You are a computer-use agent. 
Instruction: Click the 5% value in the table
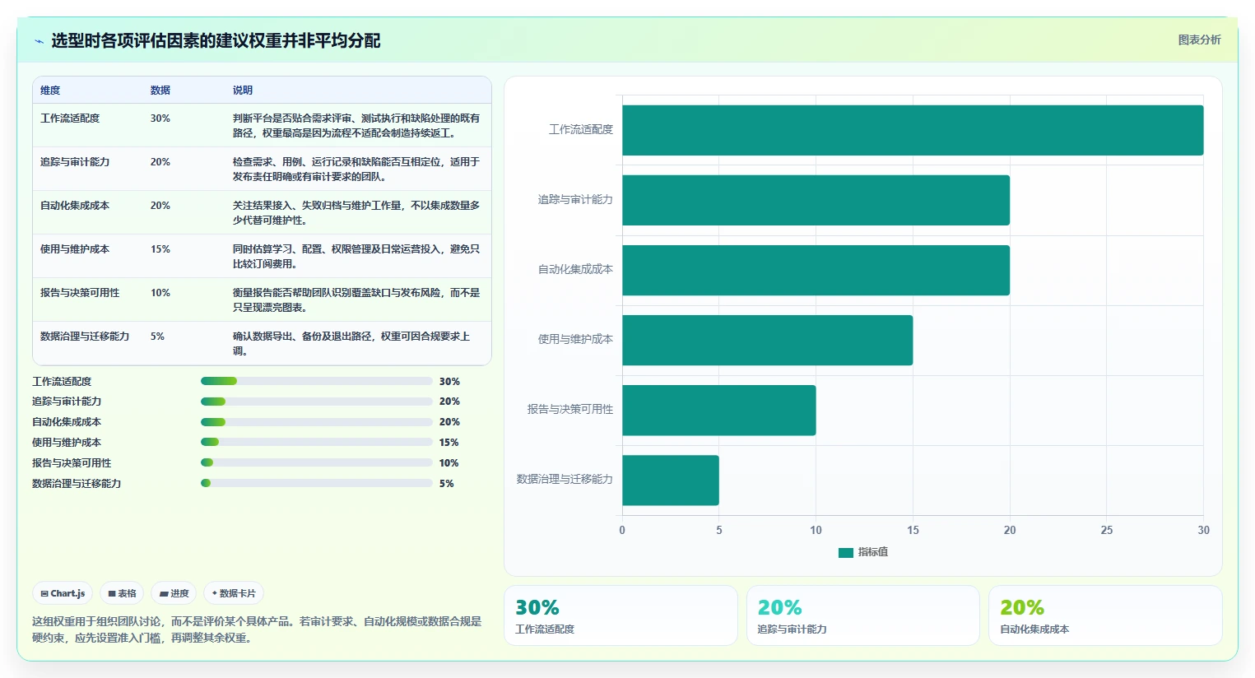[157, 337]
